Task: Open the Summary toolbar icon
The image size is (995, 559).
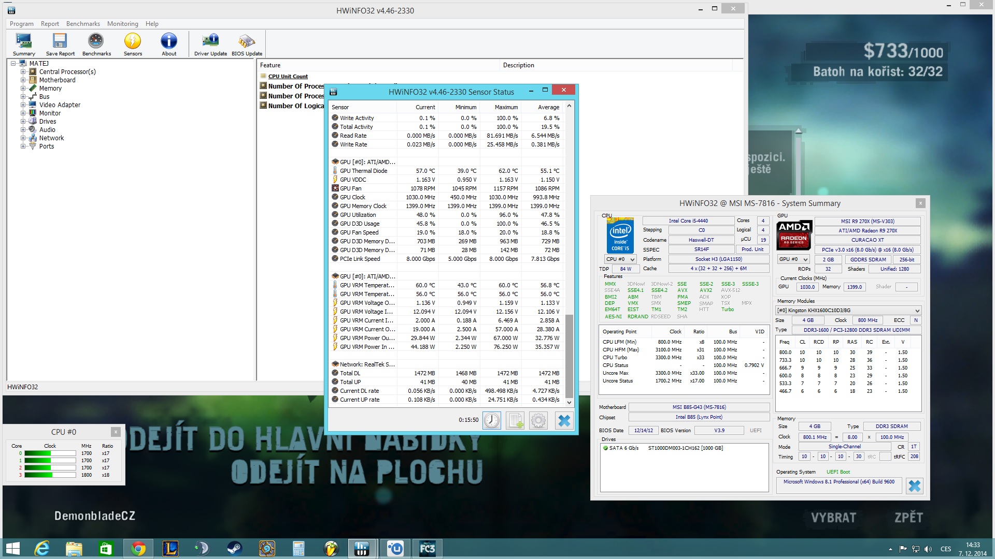Action: 24,44
